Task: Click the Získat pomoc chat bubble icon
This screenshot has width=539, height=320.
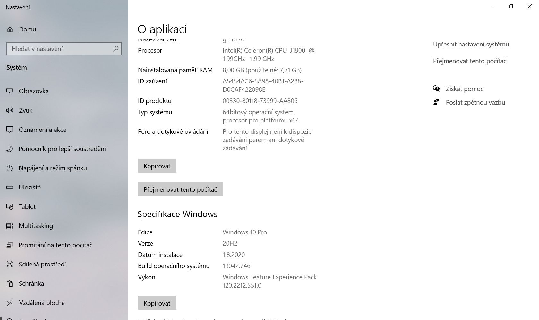Action: (436, 88)
